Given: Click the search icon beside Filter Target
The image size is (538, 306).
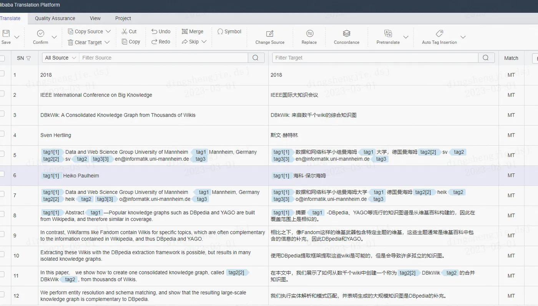Looking at the screenshot, I should coord(486,58).
